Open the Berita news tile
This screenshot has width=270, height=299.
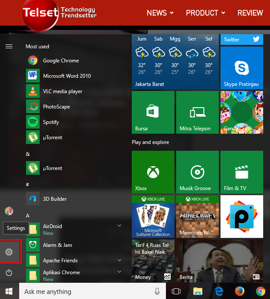(220, 261)
